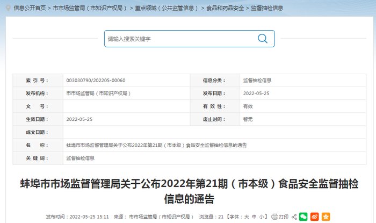The height and width of the screenshot is (223, 376).
Task: Open 监督抽检信息 breadcrumb link
Action: 267,8
